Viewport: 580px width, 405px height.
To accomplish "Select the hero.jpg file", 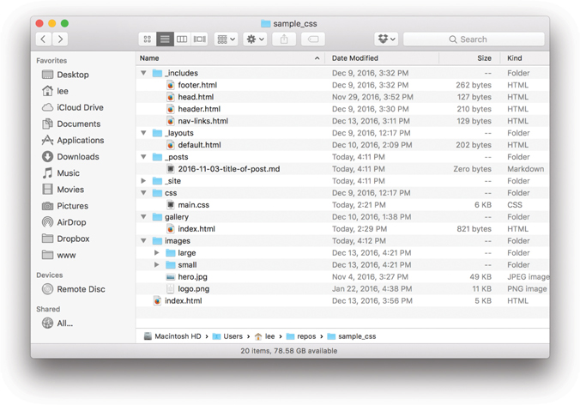I will [x=192, y=277].
